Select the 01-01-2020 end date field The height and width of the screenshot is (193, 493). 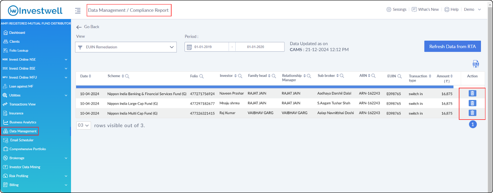coord(255,47)
